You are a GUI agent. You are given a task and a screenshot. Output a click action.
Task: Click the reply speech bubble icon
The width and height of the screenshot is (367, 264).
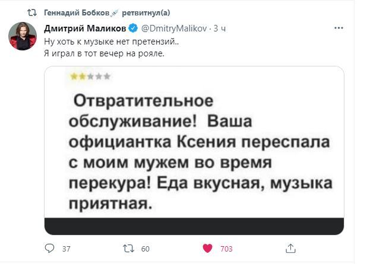(x=50, y=249)
